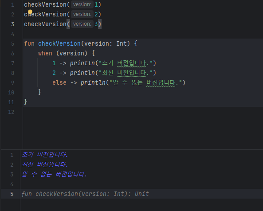The height and width of the screenshot is (211, 263).
Task: Click output line '최신 버전입니다.' in lower pane
Action: (45, 164)
